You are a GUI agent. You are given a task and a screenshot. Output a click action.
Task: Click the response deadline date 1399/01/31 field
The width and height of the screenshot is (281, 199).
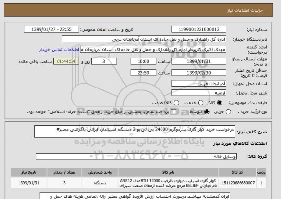pos(199,61)
